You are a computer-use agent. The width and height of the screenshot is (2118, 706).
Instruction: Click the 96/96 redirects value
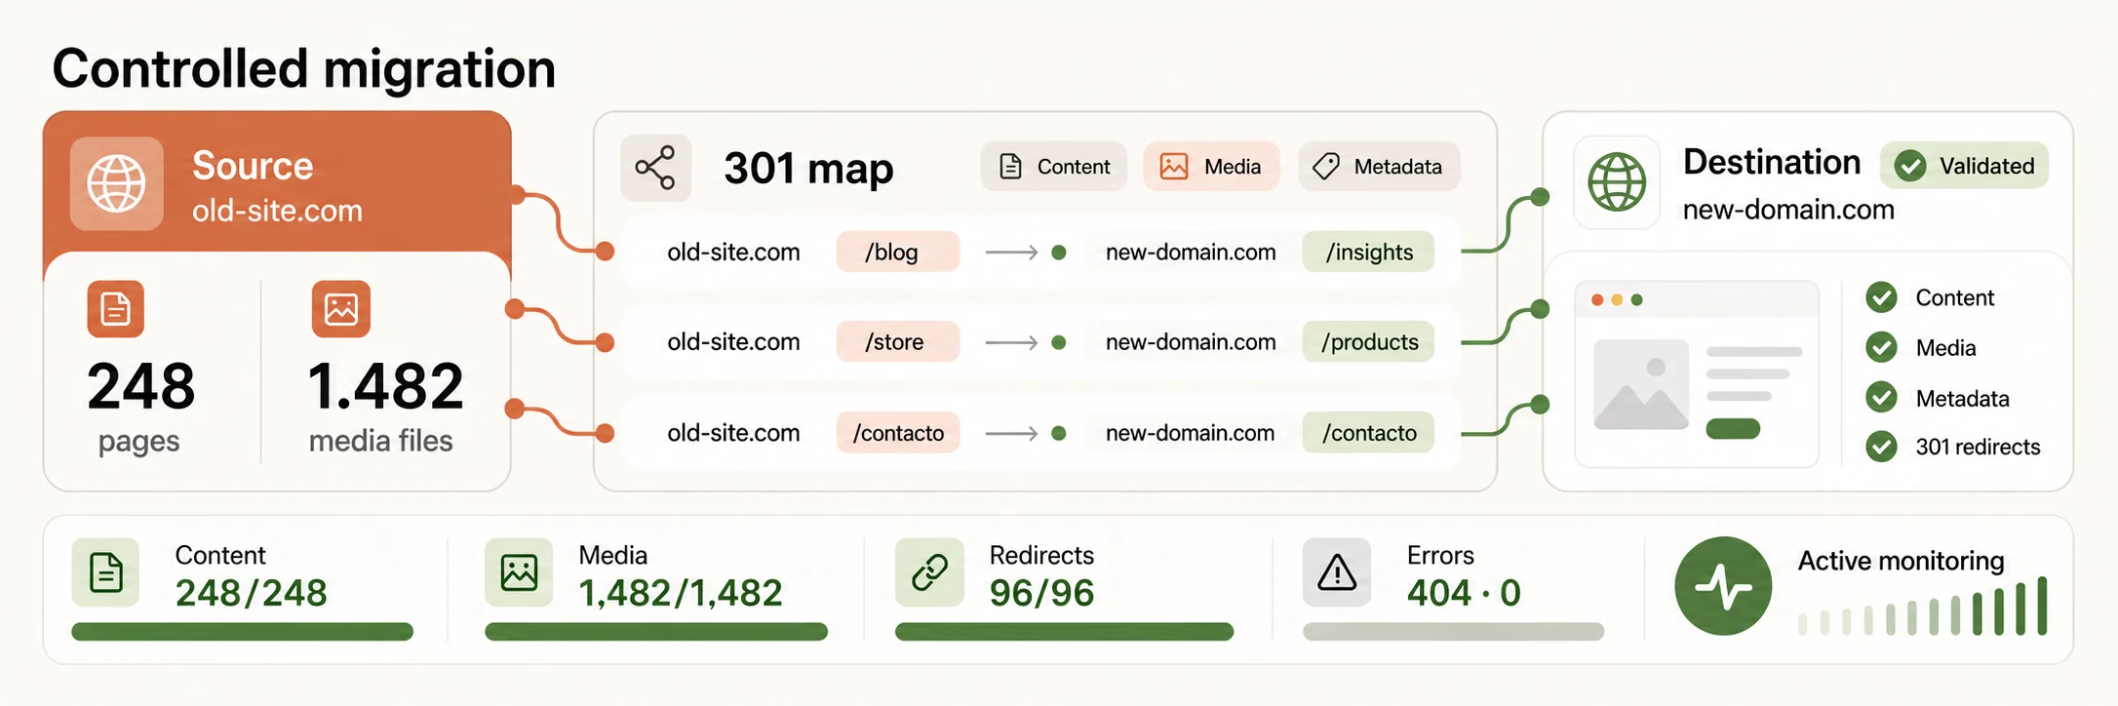1041,593
